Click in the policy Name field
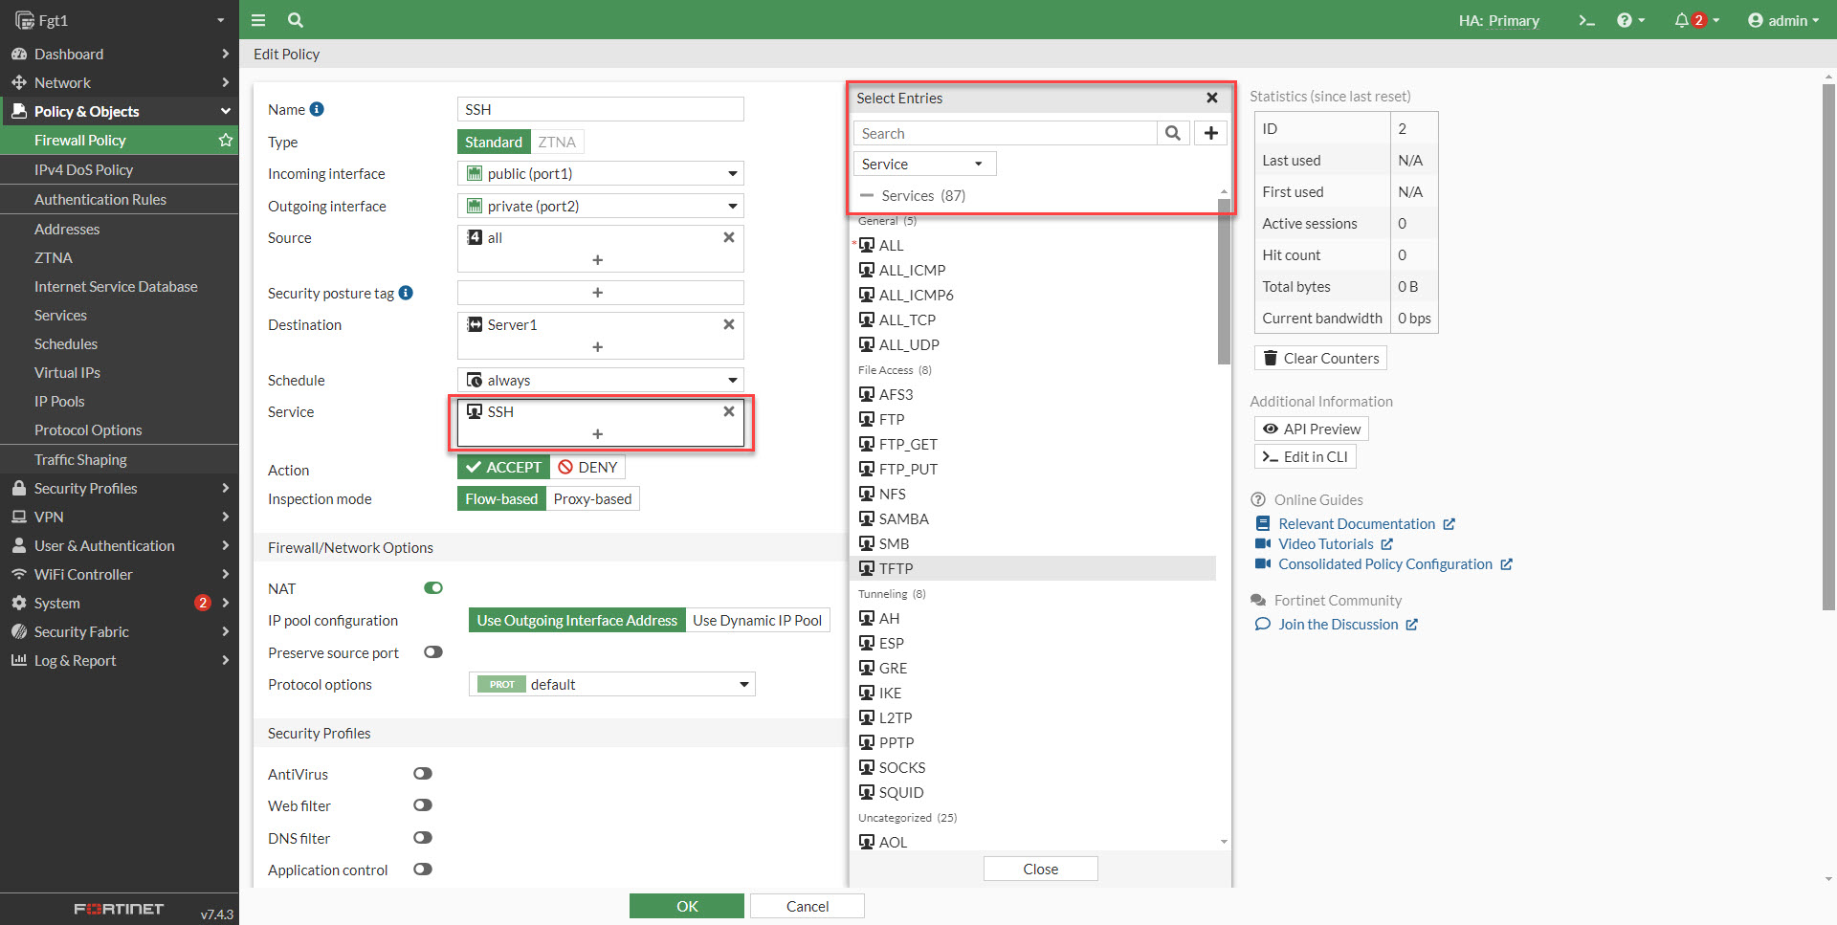The width and height of the screenshot is (1837, 925). pyautogui.click(x=600, y=109)
